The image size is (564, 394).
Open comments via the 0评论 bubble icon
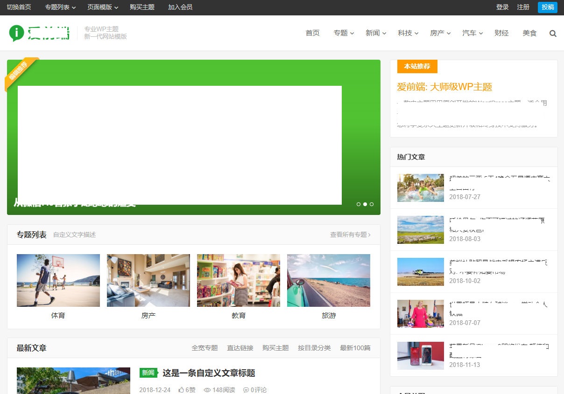coord(254,390)
